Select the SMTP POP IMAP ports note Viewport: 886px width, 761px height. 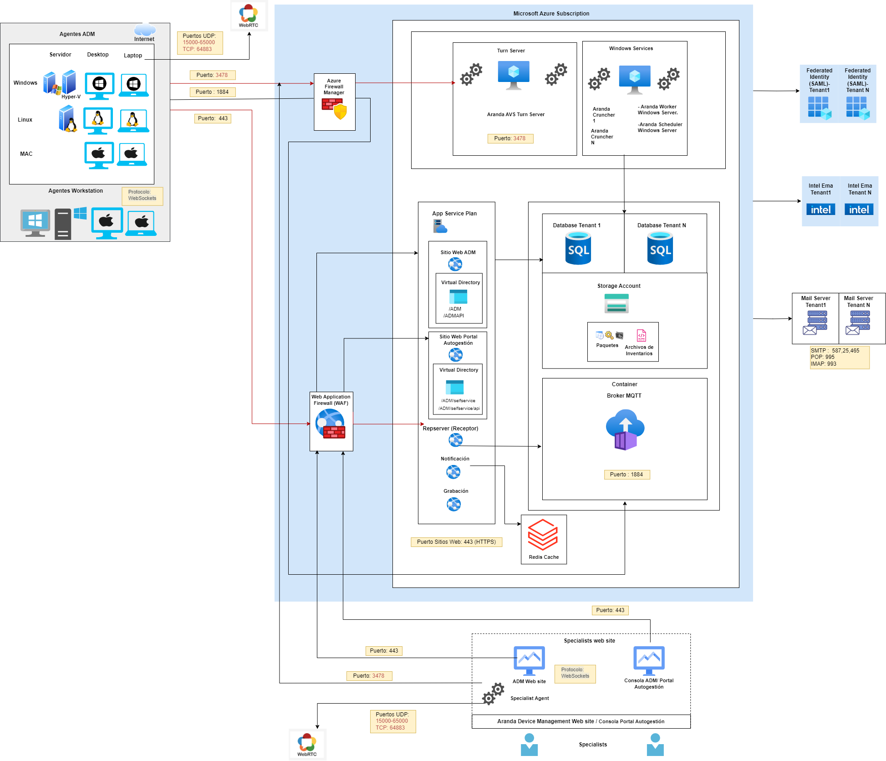pyautogui.click(x=839, y=357)
